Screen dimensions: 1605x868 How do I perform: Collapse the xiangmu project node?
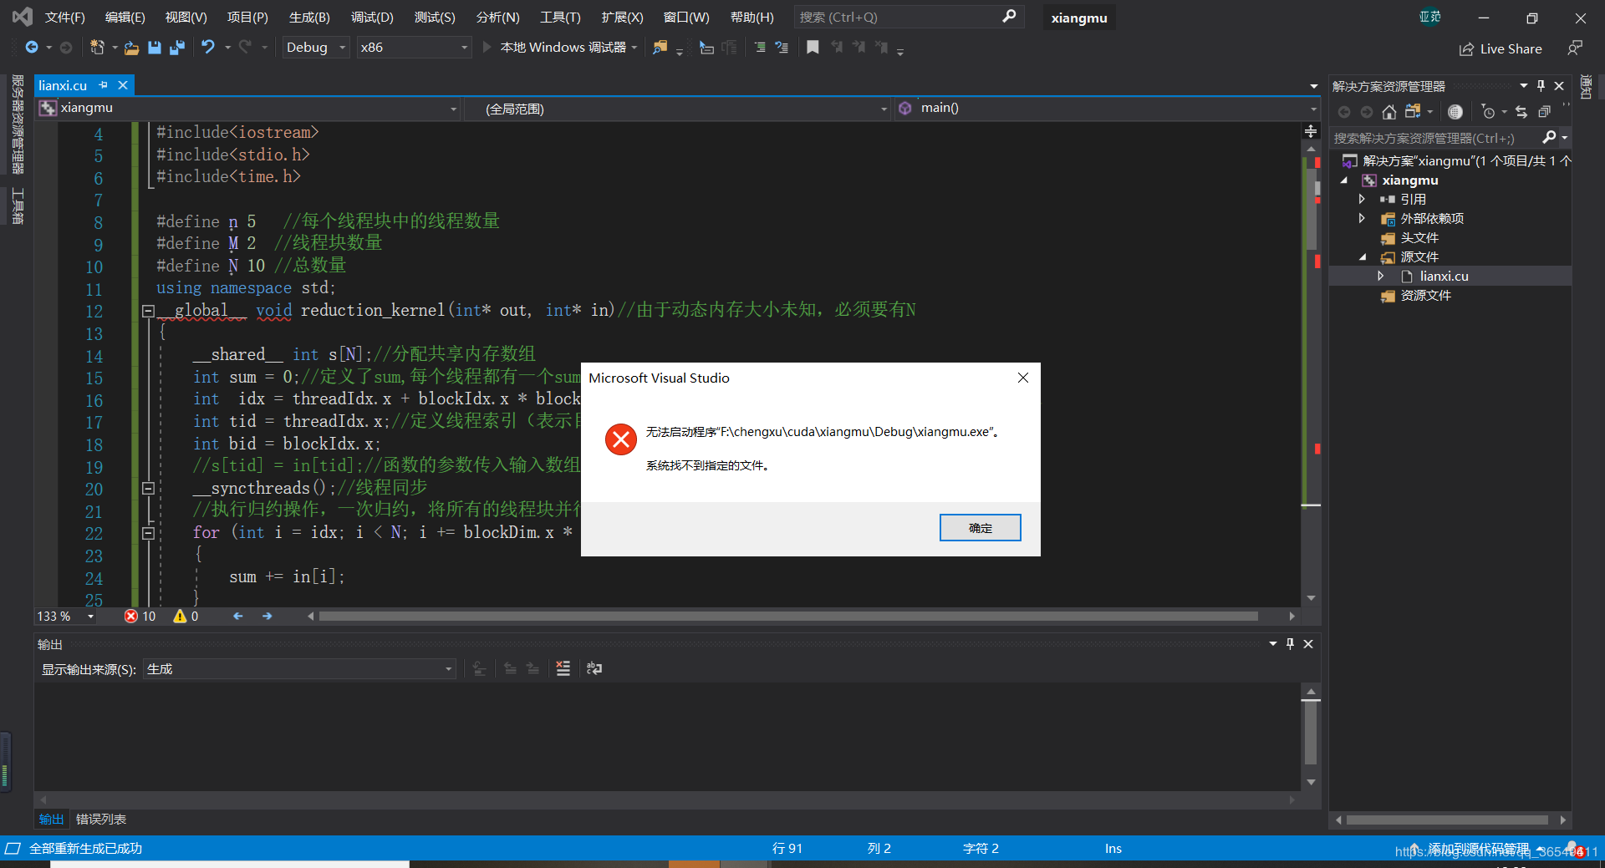pos(1344,180)
